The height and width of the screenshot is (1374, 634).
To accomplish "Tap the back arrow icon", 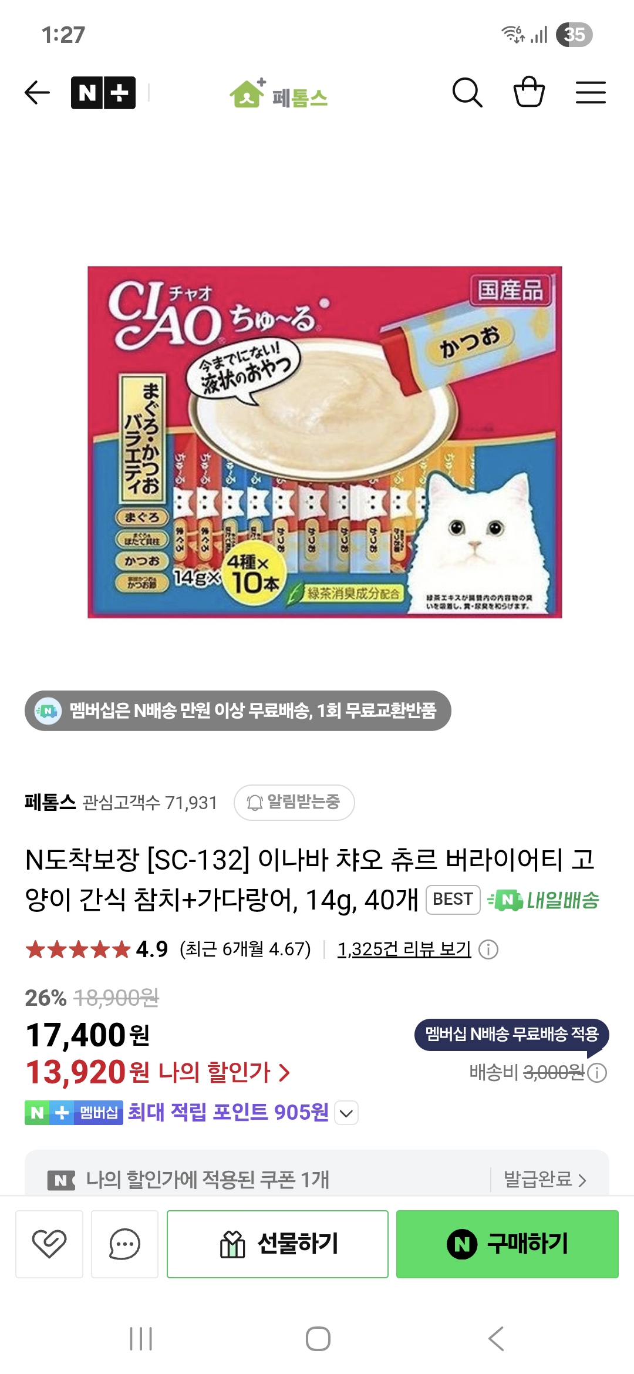I will pos(37,93).
